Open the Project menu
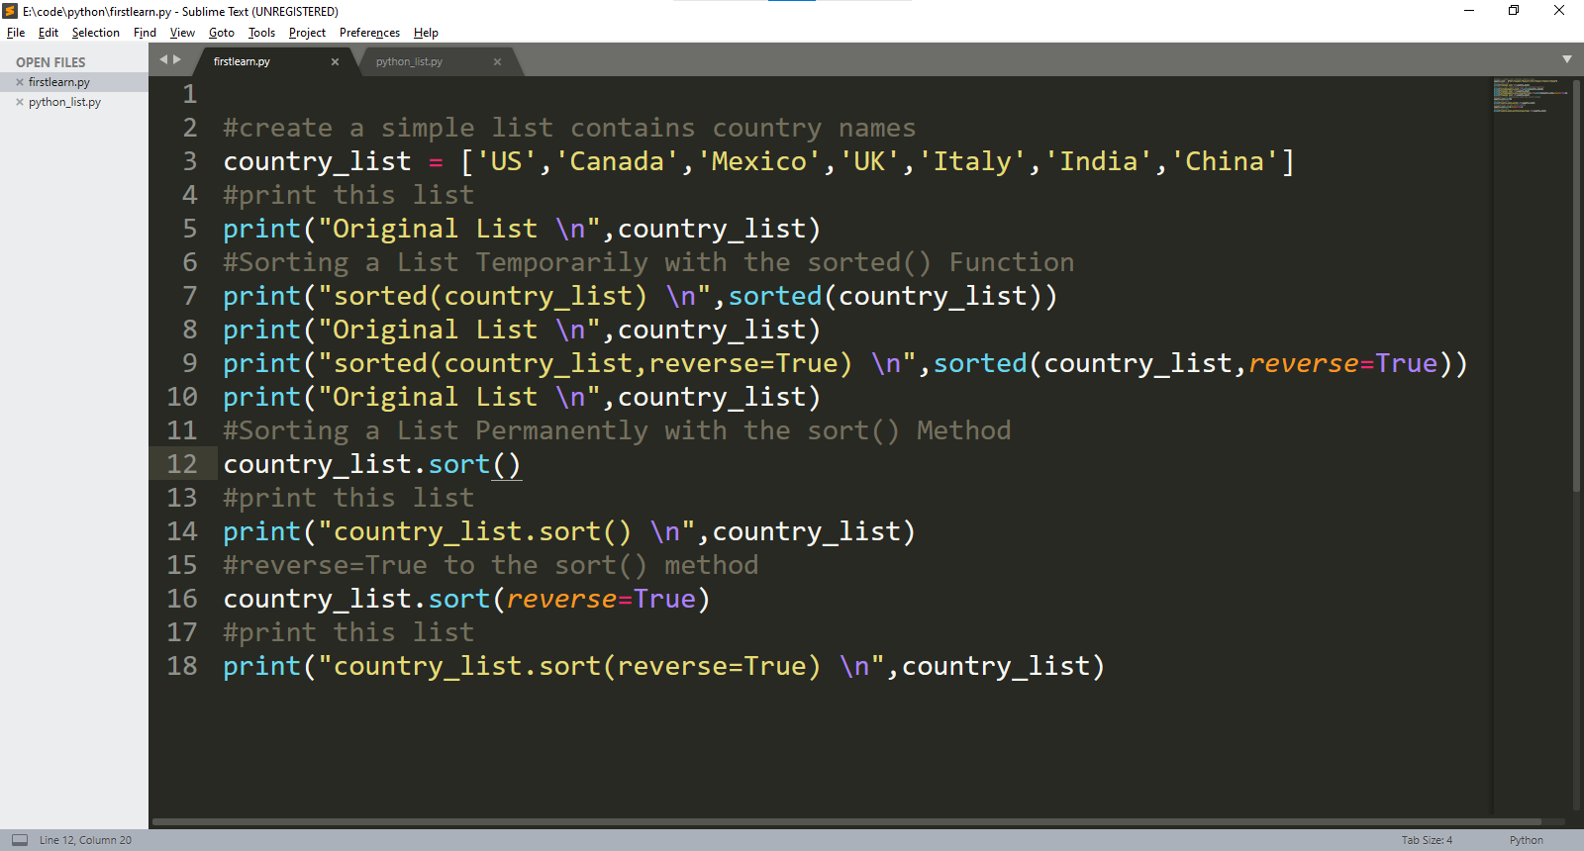The width and height of the screenshot is (1584, 851). pyautogui.click(x=307, y=33)
